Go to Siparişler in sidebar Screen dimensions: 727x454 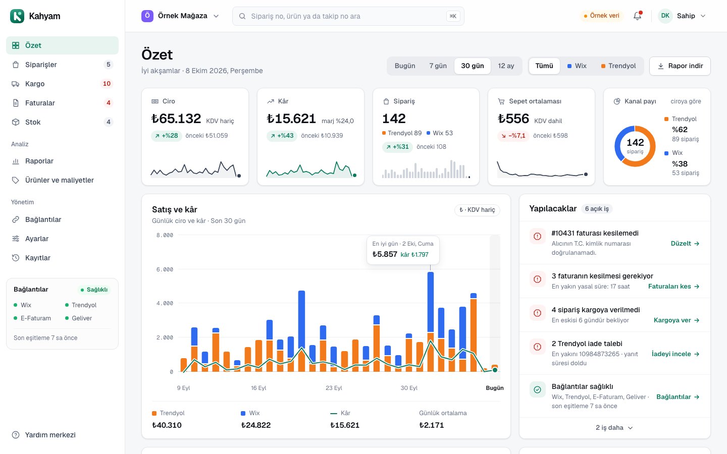coord(62,65)
